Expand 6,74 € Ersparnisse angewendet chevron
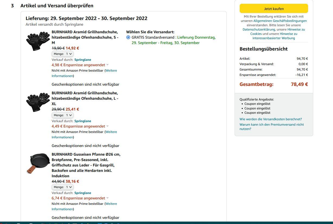The width and height of the screenshot is (333, 224). pyautogui.click(x=107, y=198)
